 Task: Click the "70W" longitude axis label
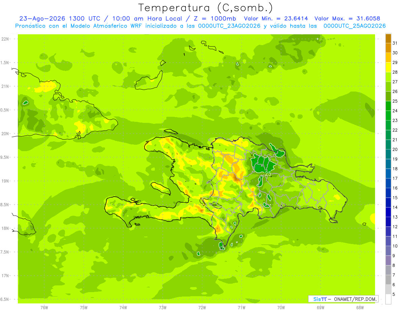point(281,308)
